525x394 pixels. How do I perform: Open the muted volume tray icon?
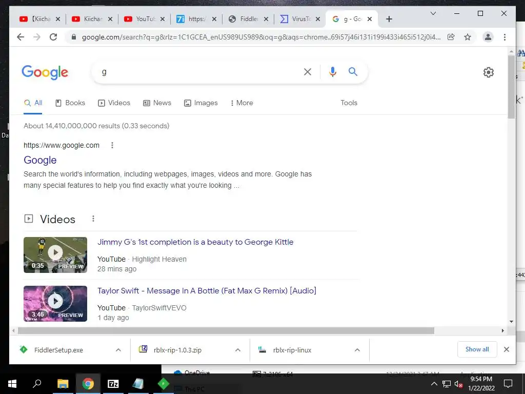(458, 384)
